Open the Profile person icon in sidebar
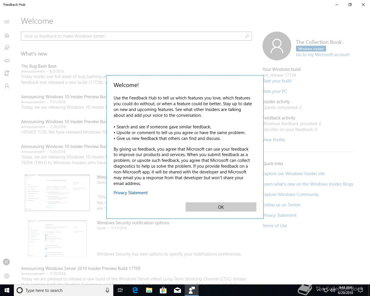Viewport: 370px width, 296px height. (7, 86)
